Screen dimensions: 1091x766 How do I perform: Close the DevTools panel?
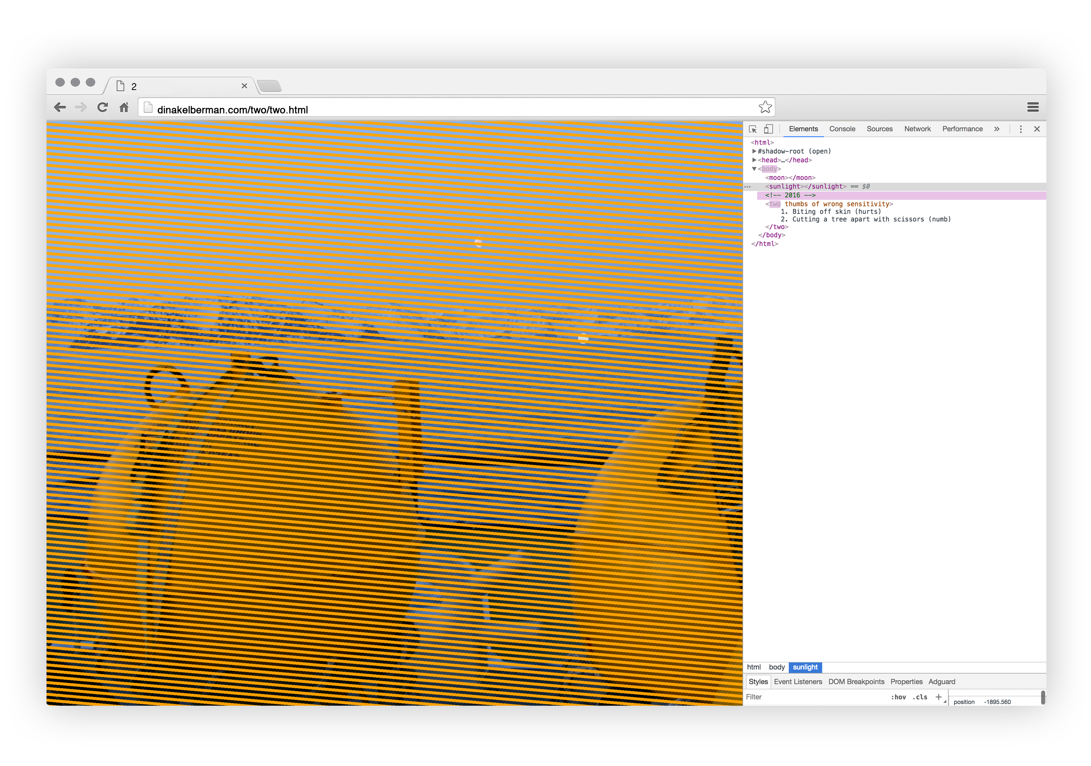point(1037,129)
